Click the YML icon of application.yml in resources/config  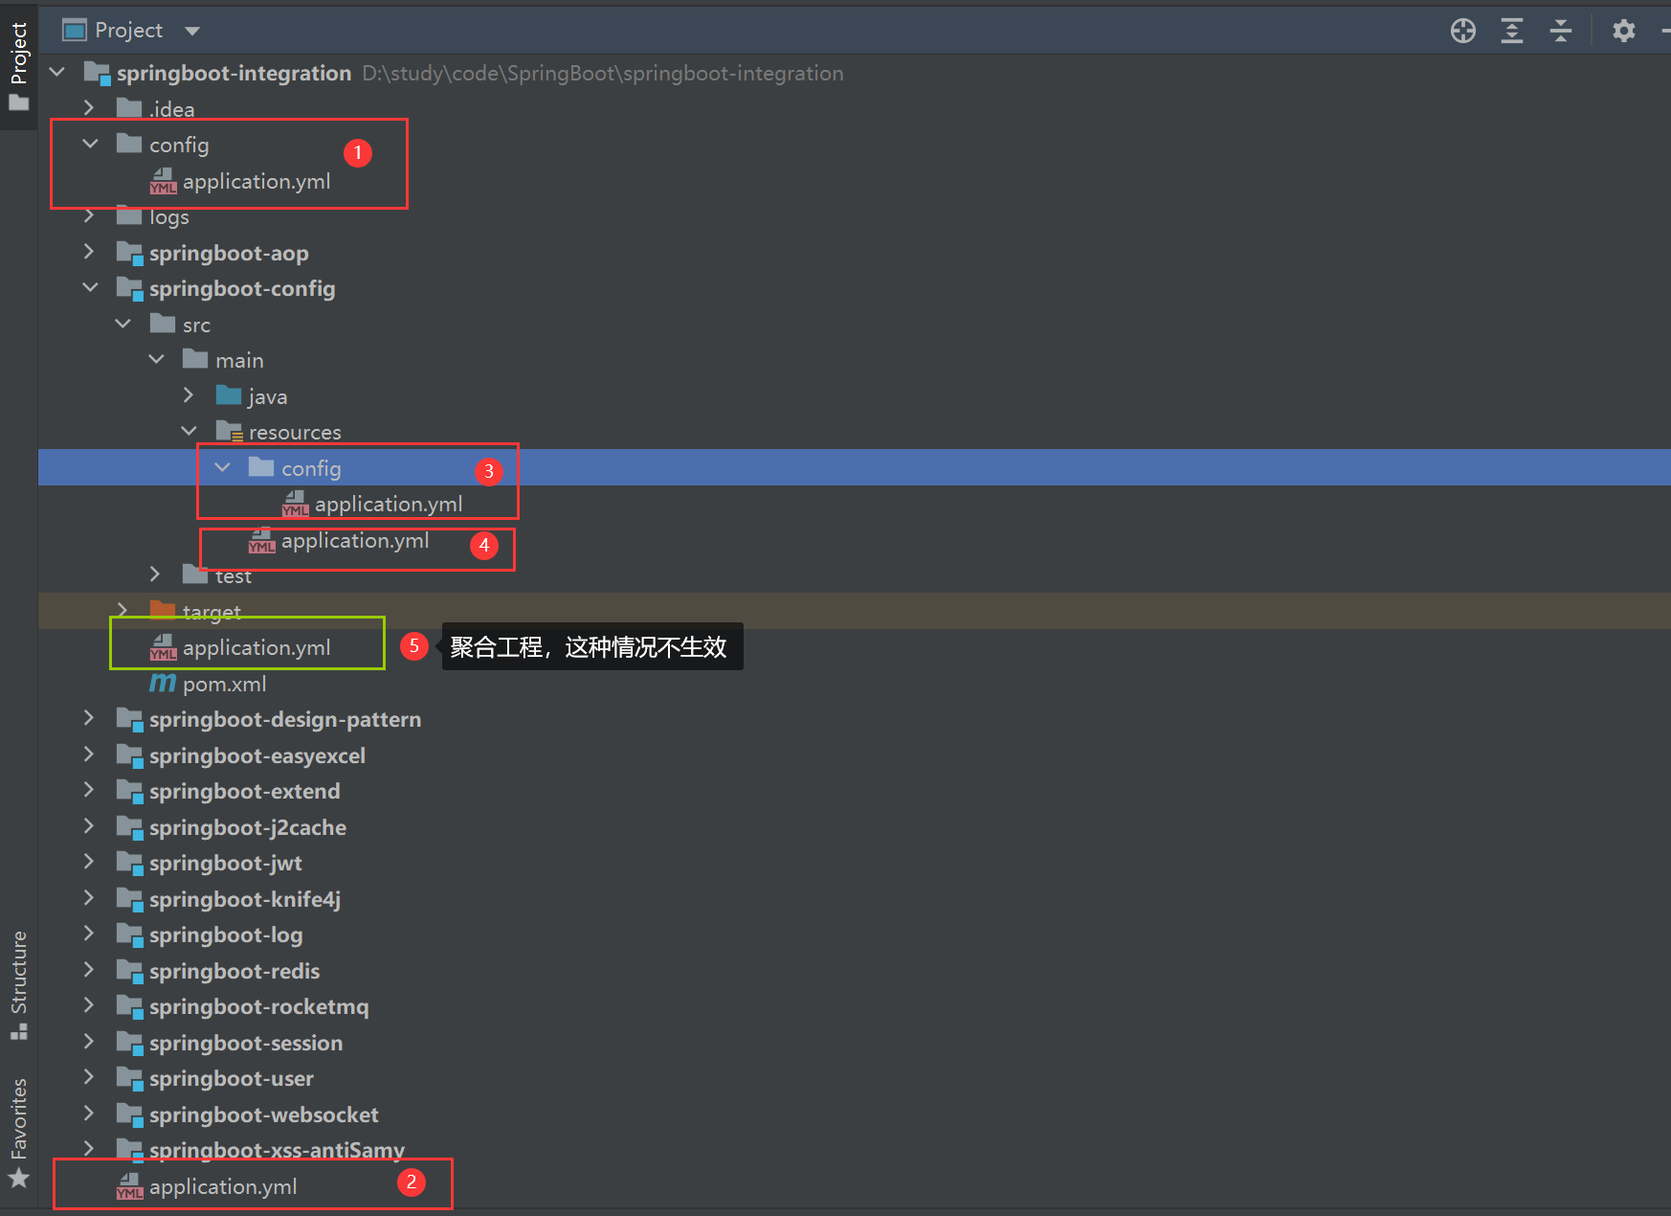tap(295, 504)
